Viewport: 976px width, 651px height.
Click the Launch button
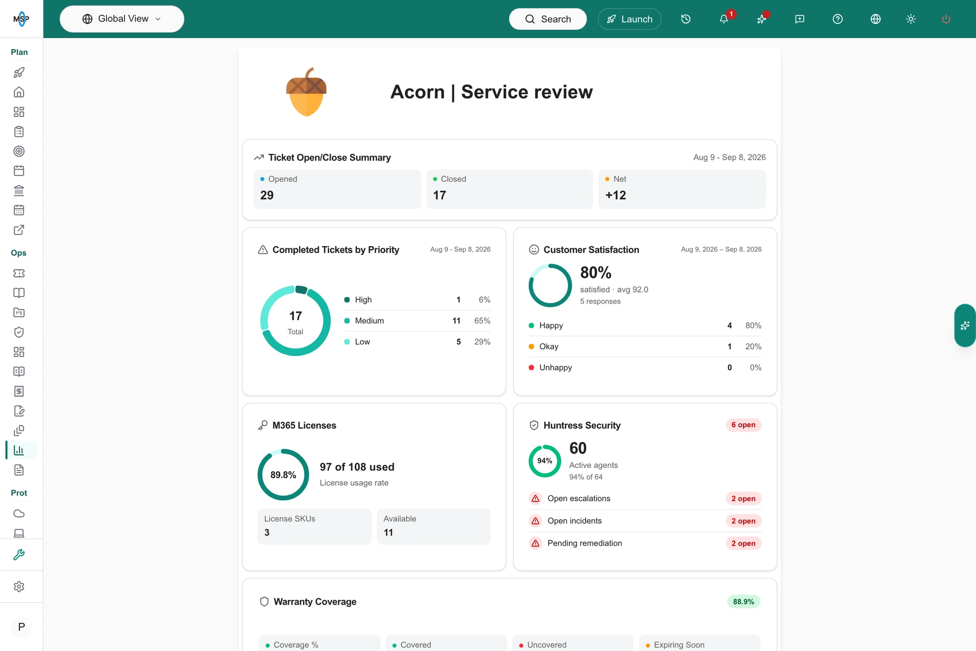point(629,19)
